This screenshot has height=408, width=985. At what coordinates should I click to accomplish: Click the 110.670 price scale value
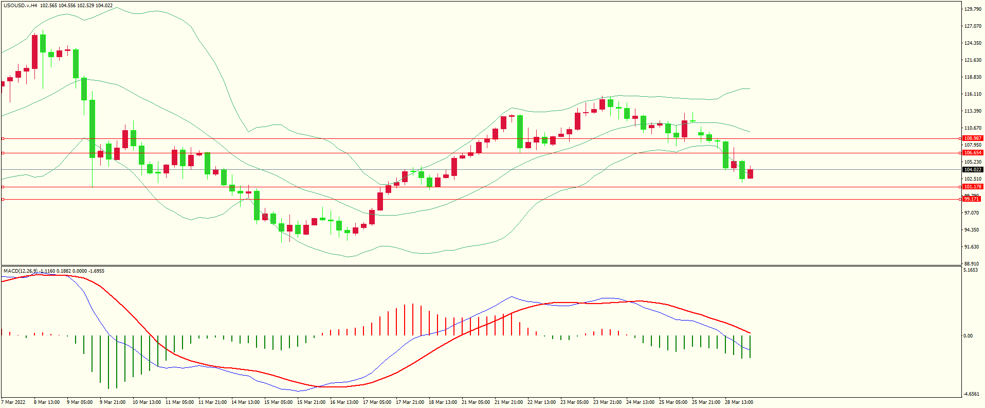973,128
